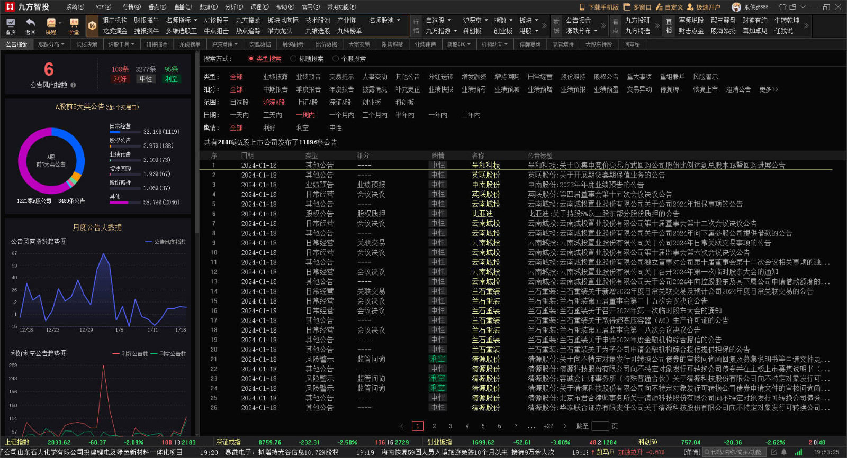Click the 下载手机版 phone icon
Image resolution: width=847 pixels, height=458 pixels.
(582, 7)
